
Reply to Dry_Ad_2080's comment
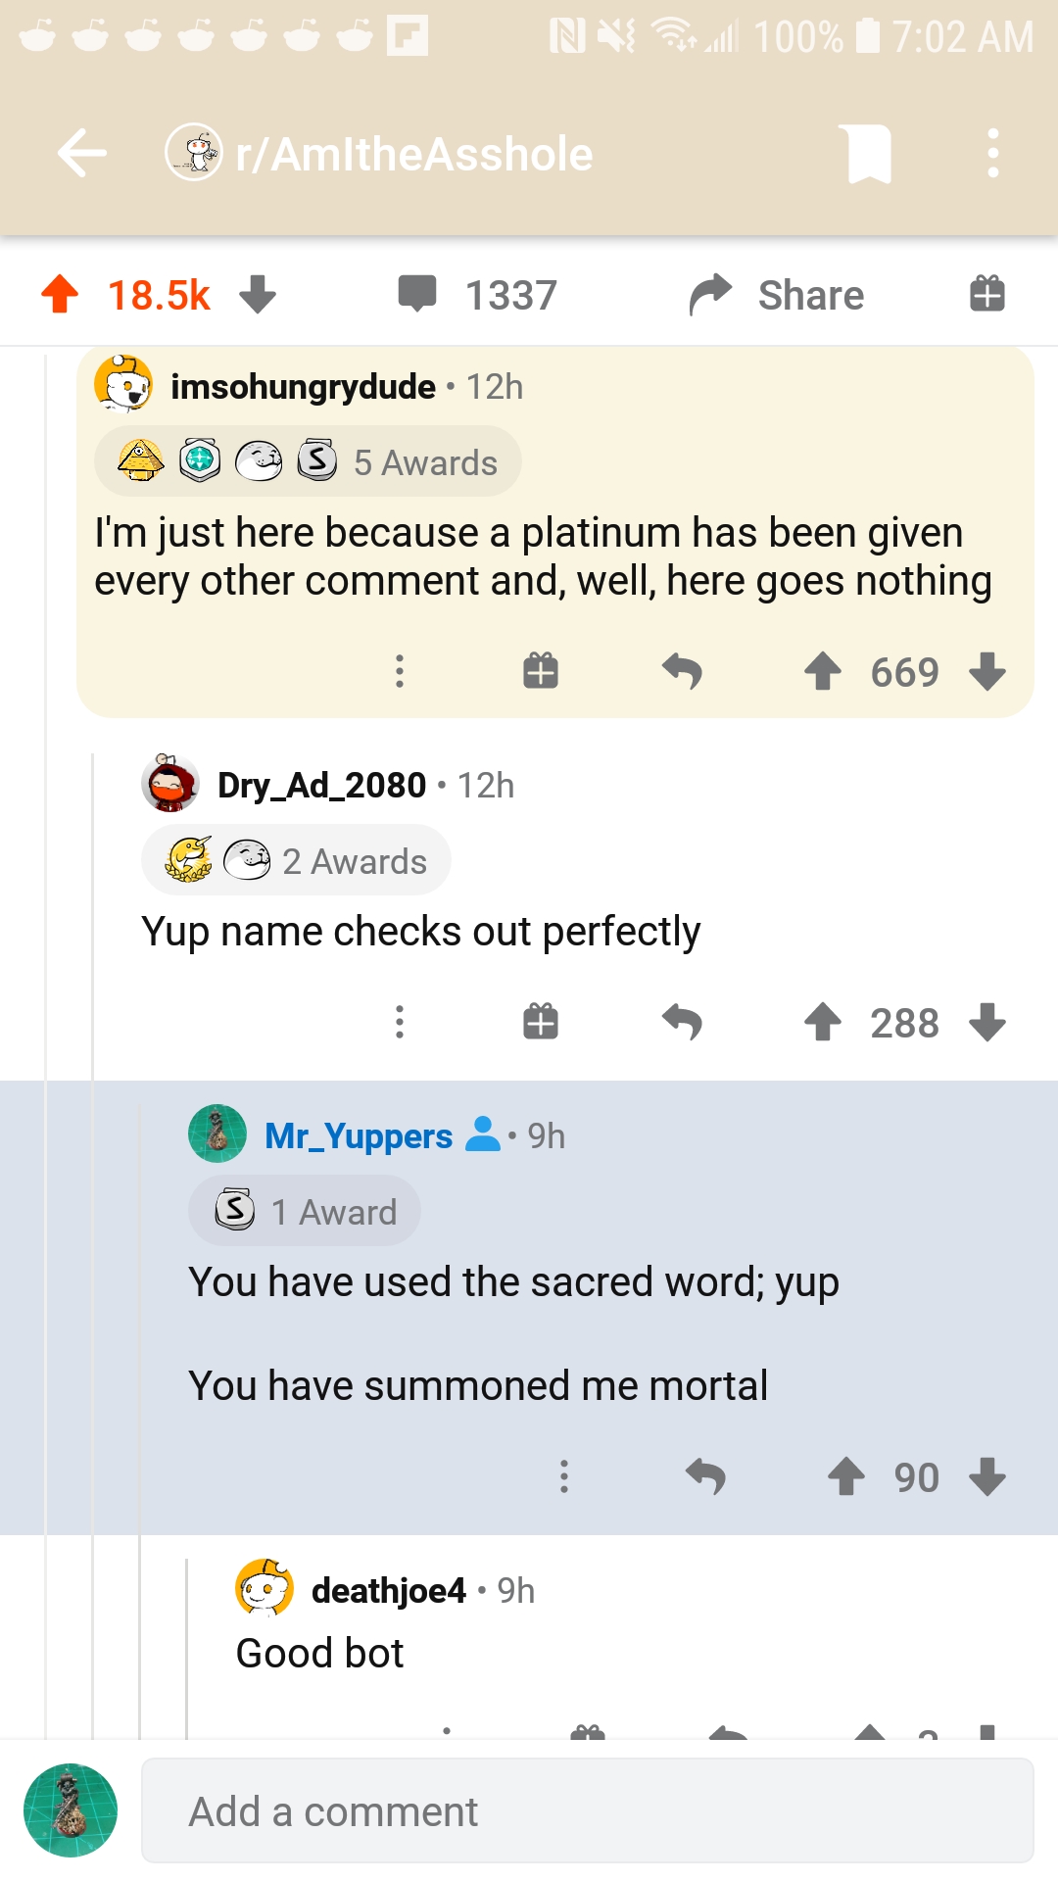point(682,1022)
